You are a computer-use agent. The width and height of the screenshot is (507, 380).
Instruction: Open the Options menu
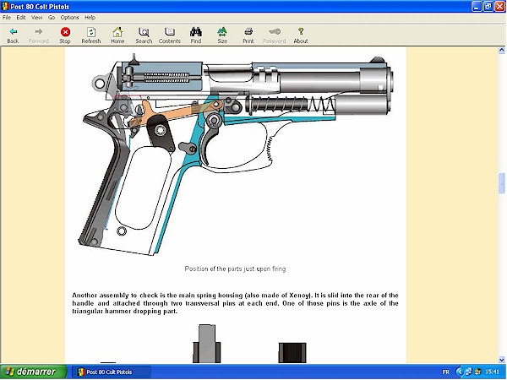69,18
